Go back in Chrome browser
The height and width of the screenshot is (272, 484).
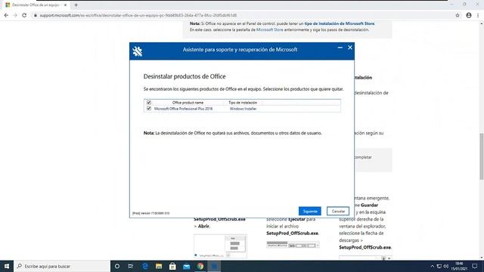(x=6, y=15)
